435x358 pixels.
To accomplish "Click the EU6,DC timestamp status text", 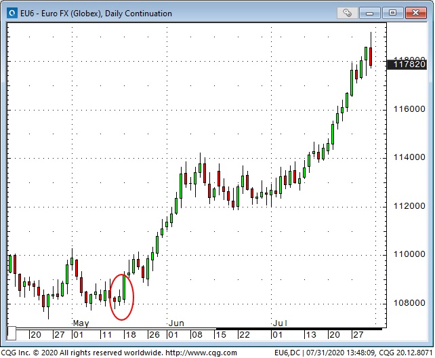I will tap(354, 353).
